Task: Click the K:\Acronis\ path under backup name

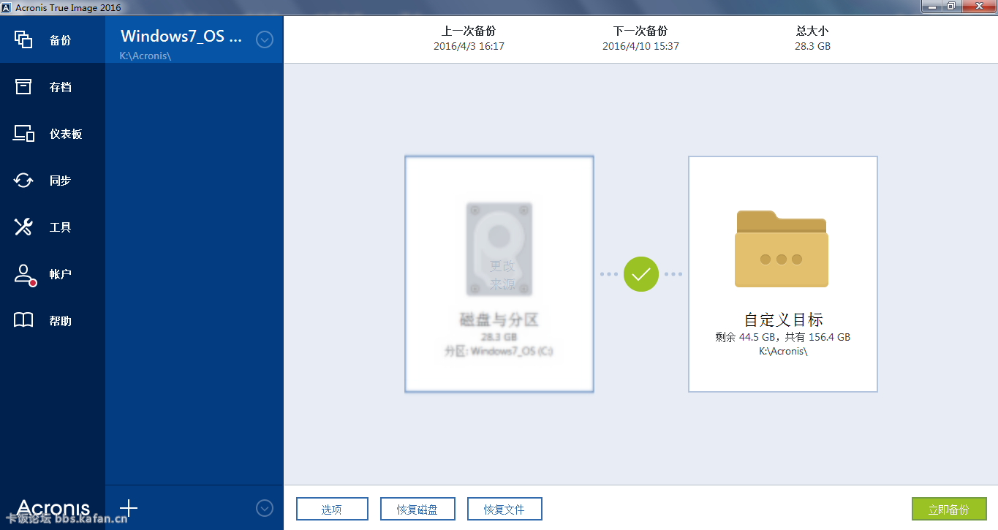Action: coord(145,56)
